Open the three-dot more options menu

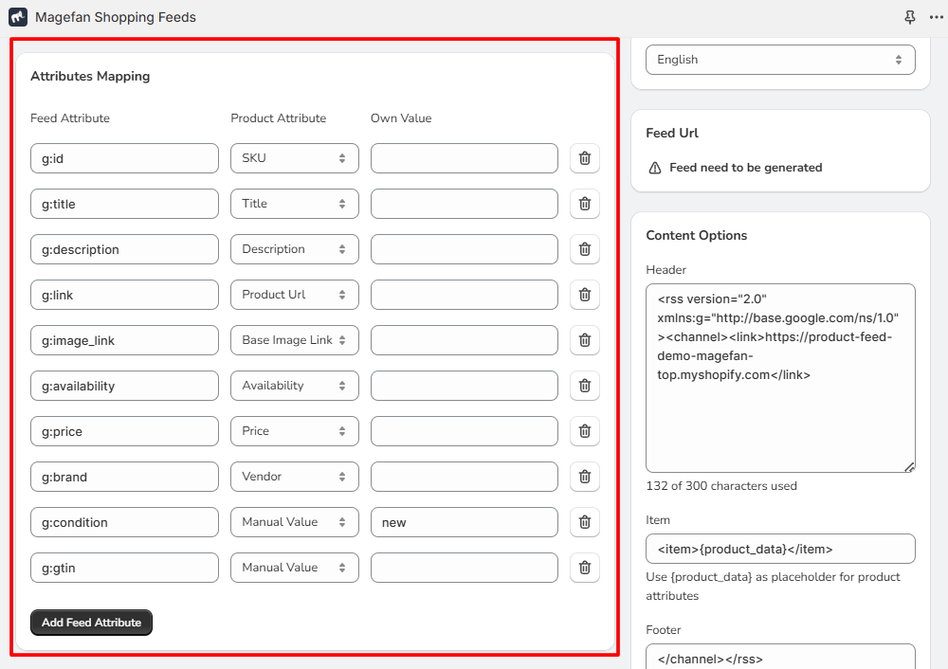pyautogui.click(x=936, y=17)
